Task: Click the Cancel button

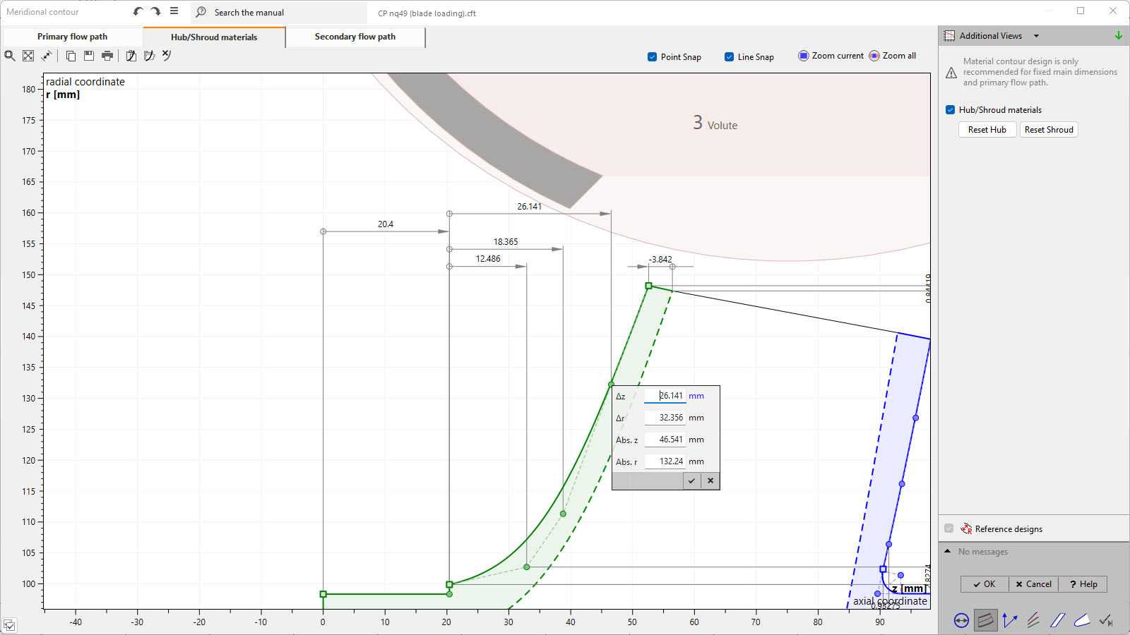Action: coord(1033,584)
